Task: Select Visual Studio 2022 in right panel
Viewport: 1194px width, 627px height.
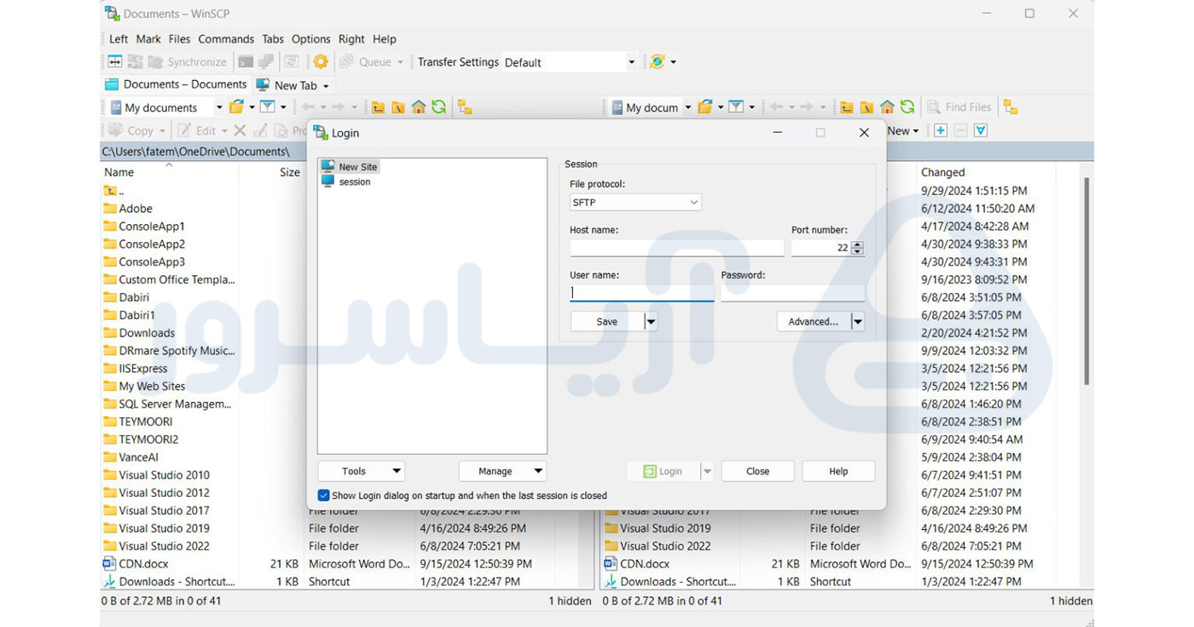Action: pos(658,545)
